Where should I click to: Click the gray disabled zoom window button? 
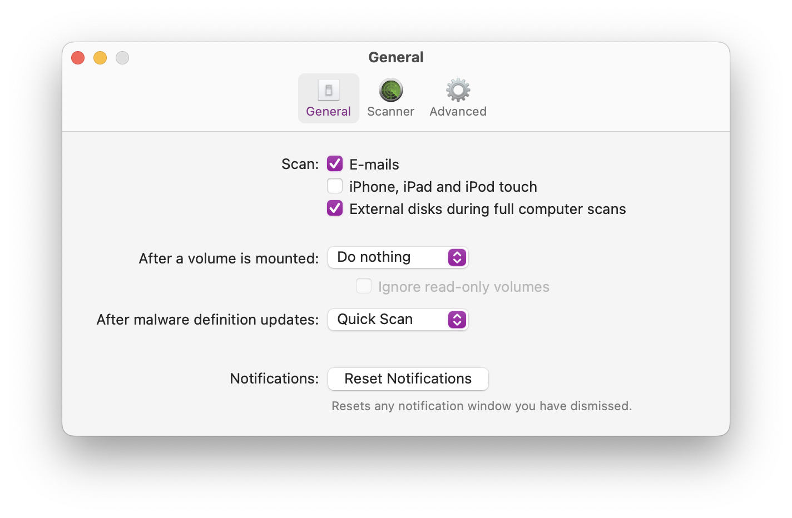tap(122, 58)
